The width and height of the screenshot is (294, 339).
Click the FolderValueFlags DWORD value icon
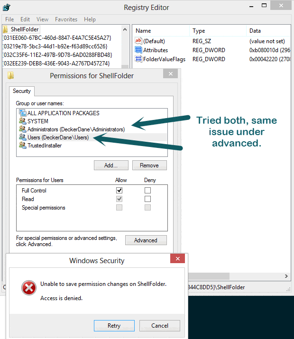(138, 59)
